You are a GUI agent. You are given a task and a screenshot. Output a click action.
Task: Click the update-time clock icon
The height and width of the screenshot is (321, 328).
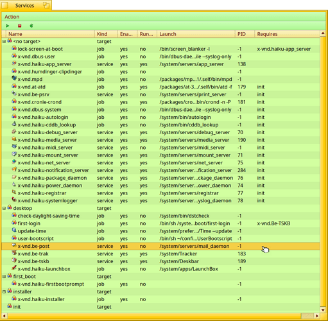click(14, 230)
